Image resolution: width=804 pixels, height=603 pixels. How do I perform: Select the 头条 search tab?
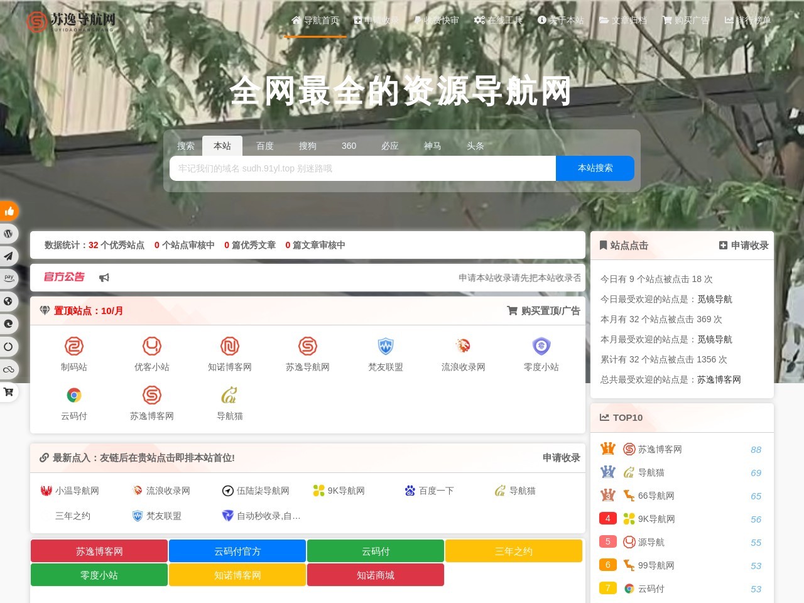tap(475, 146)
